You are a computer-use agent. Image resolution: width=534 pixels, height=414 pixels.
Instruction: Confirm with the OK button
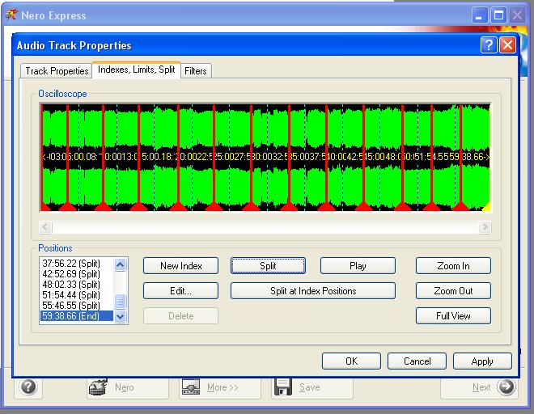[351, 361]
